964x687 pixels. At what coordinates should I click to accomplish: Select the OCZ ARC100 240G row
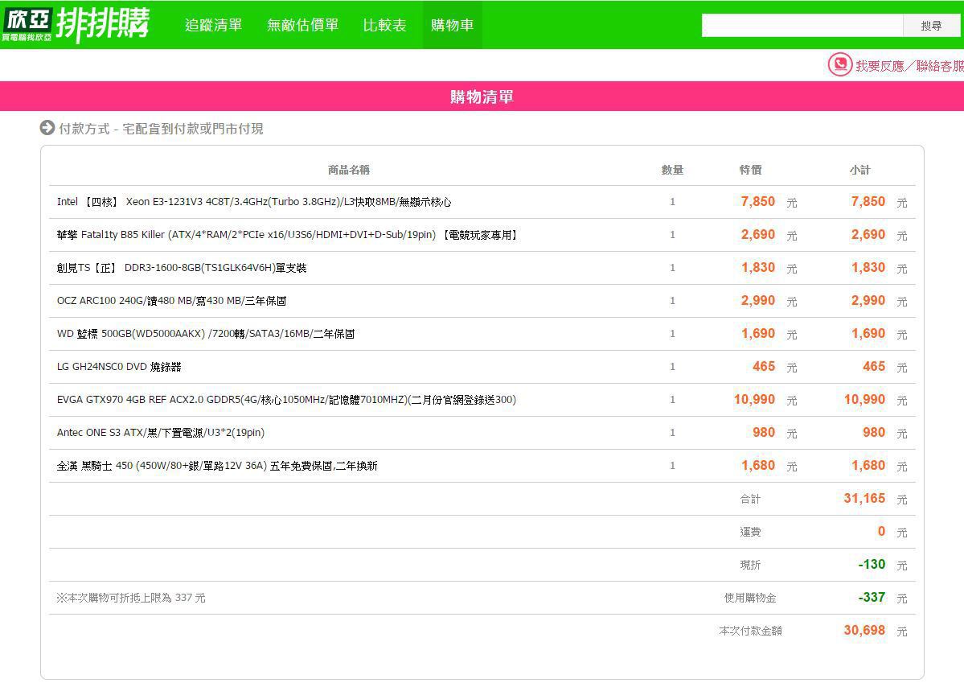click(482, 301)
